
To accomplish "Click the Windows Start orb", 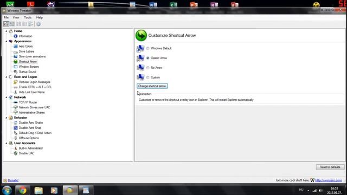I will point(7,190).
